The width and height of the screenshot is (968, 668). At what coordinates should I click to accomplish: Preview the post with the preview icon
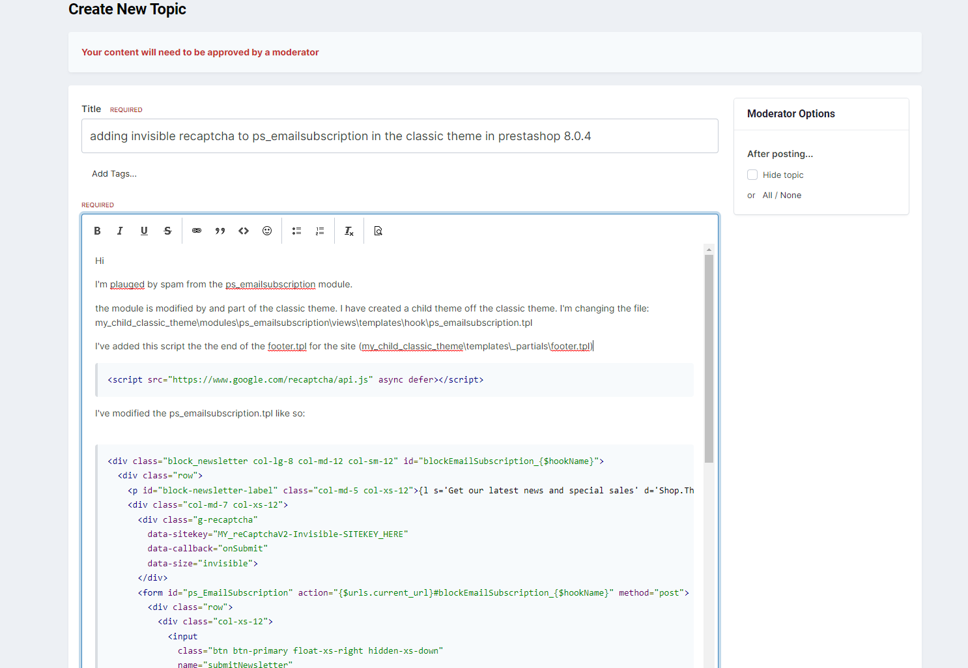(x=378, y=231)
